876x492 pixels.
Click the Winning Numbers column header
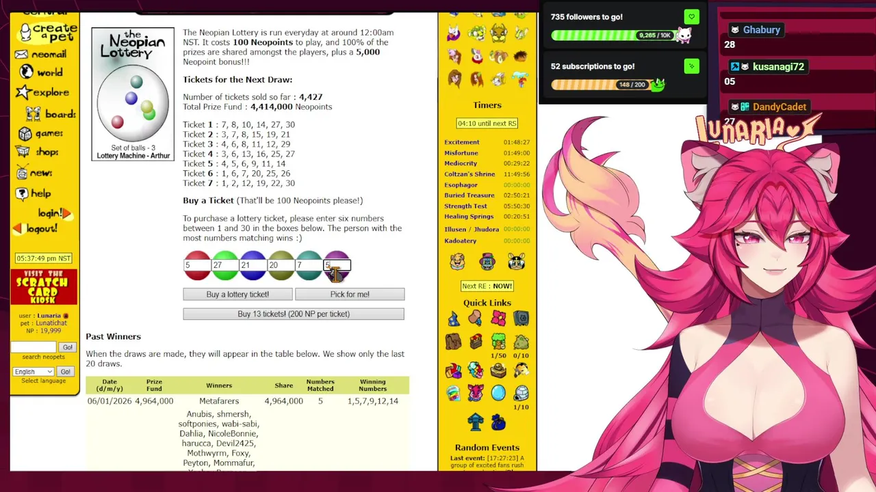click(372, 385)
